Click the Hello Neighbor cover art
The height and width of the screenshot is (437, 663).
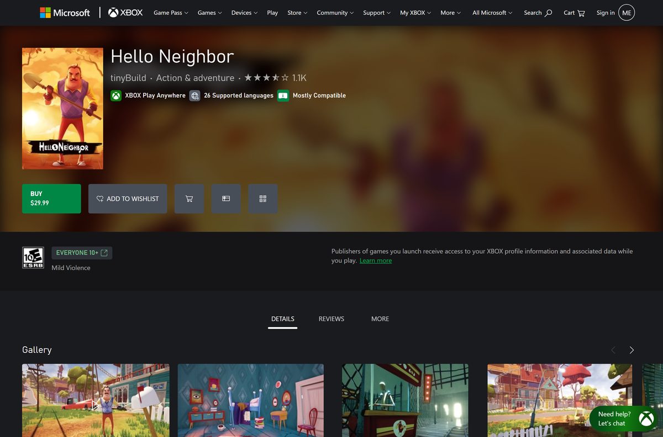[62, 109]
